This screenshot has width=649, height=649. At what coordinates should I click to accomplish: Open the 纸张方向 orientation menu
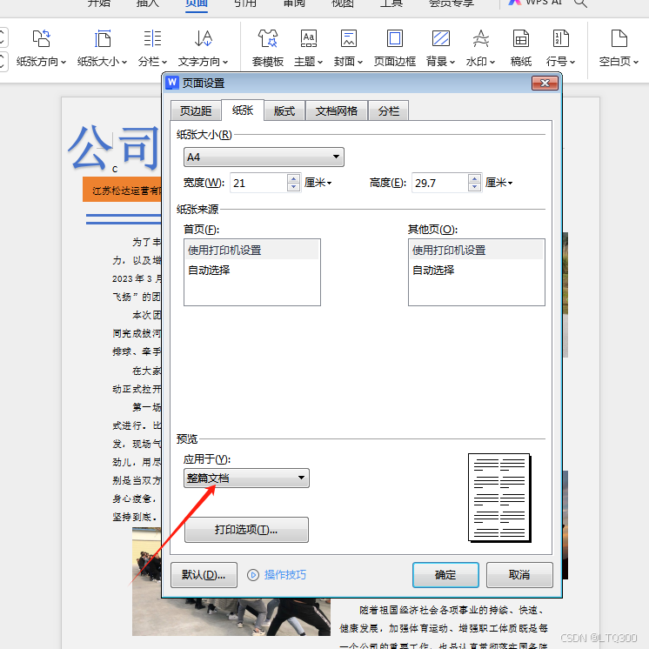pyautogui.click(x=41, y=48)
